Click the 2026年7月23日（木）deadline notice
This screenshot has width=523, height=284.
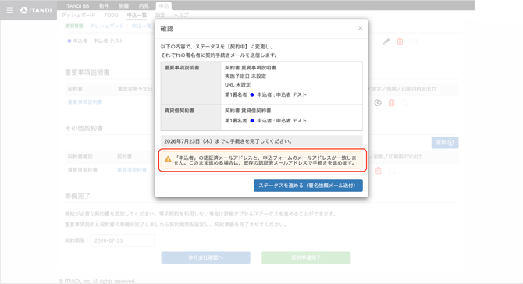point(261,141)
